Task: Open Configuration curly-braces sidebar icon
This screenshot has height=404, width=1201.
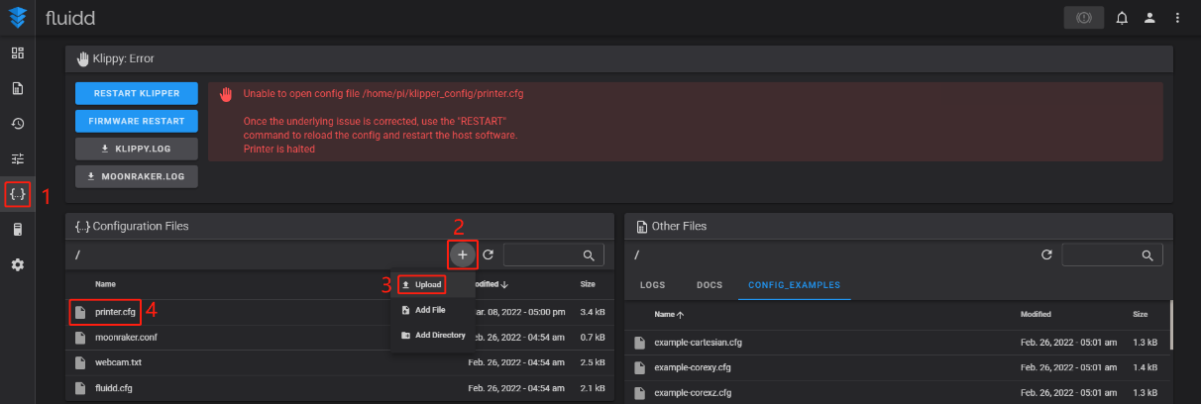Action: 17,194
